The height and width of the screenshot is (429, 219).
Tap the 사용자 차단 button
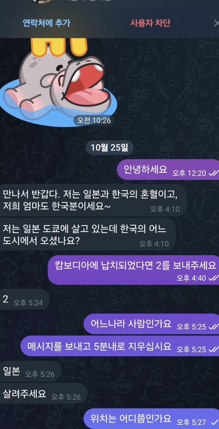pos(150,23)
